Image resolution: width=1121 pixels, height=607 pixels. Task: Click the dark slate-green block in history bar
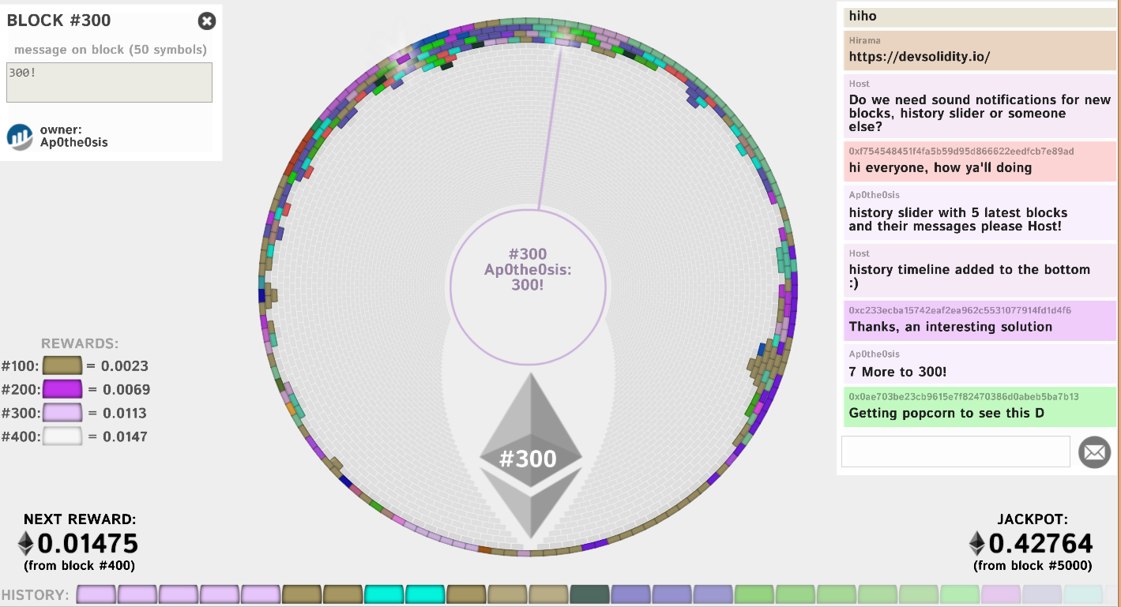click(589, 594)
